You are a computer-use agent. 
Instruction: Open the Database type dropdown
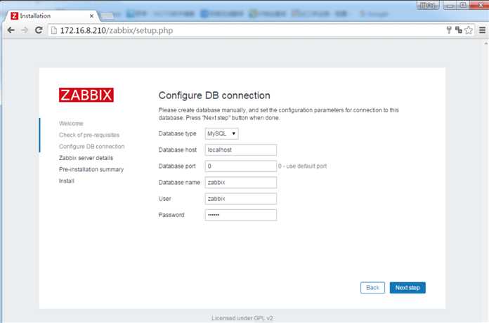pos(222,133)
